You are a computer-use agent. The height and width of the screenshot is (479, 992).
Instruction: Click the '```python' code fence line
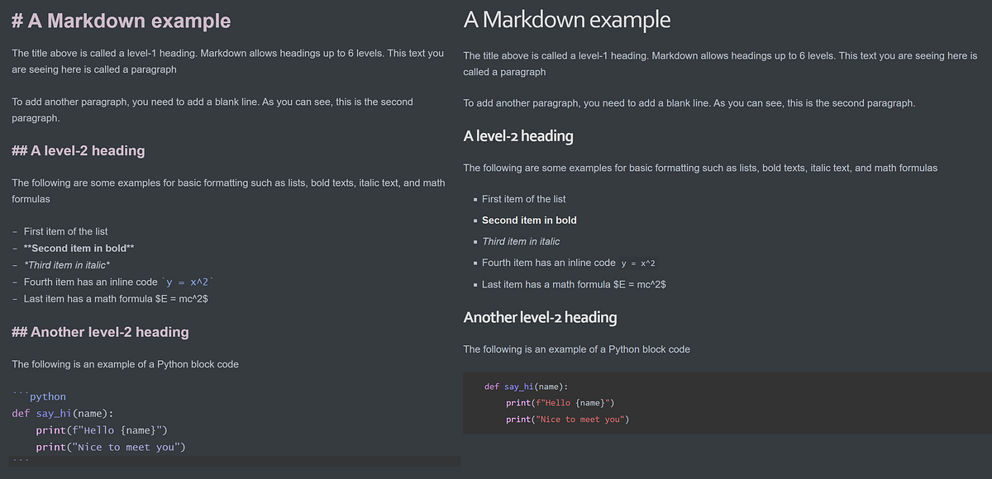[37, 396]
